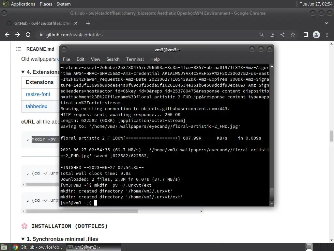Click the lower code block horizontal scrollbar

point(82,211)
